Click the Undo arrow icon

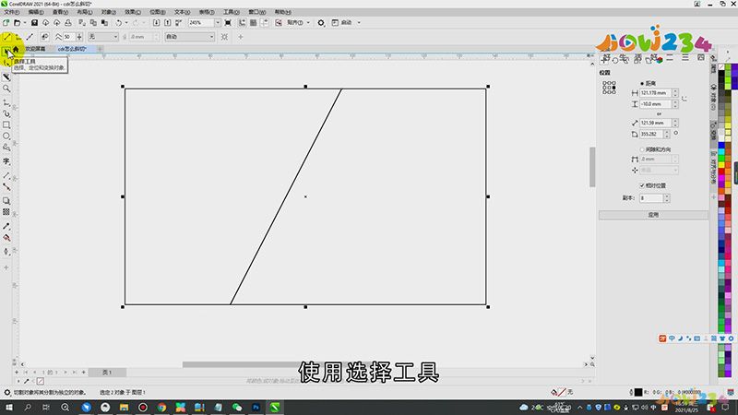119,22
